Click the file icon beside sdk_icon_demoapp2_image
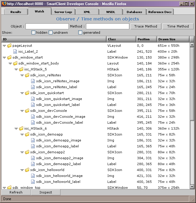This screenshot has width=196, height=203. (x=33, y=158)
